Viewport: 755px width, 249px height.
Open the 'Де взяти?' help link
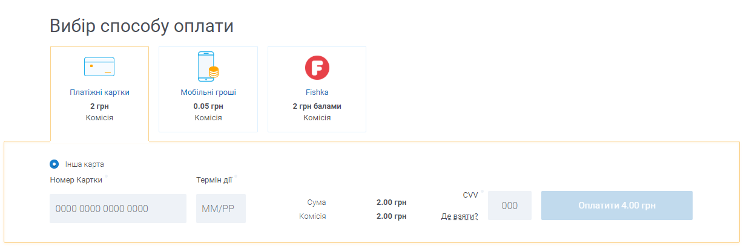pyautogui.click(x=460, y=216)
